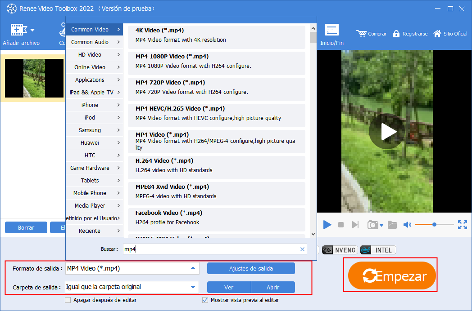
Task: Select the Online Video category
Action: pyautogui.click(x=94, y=67)
